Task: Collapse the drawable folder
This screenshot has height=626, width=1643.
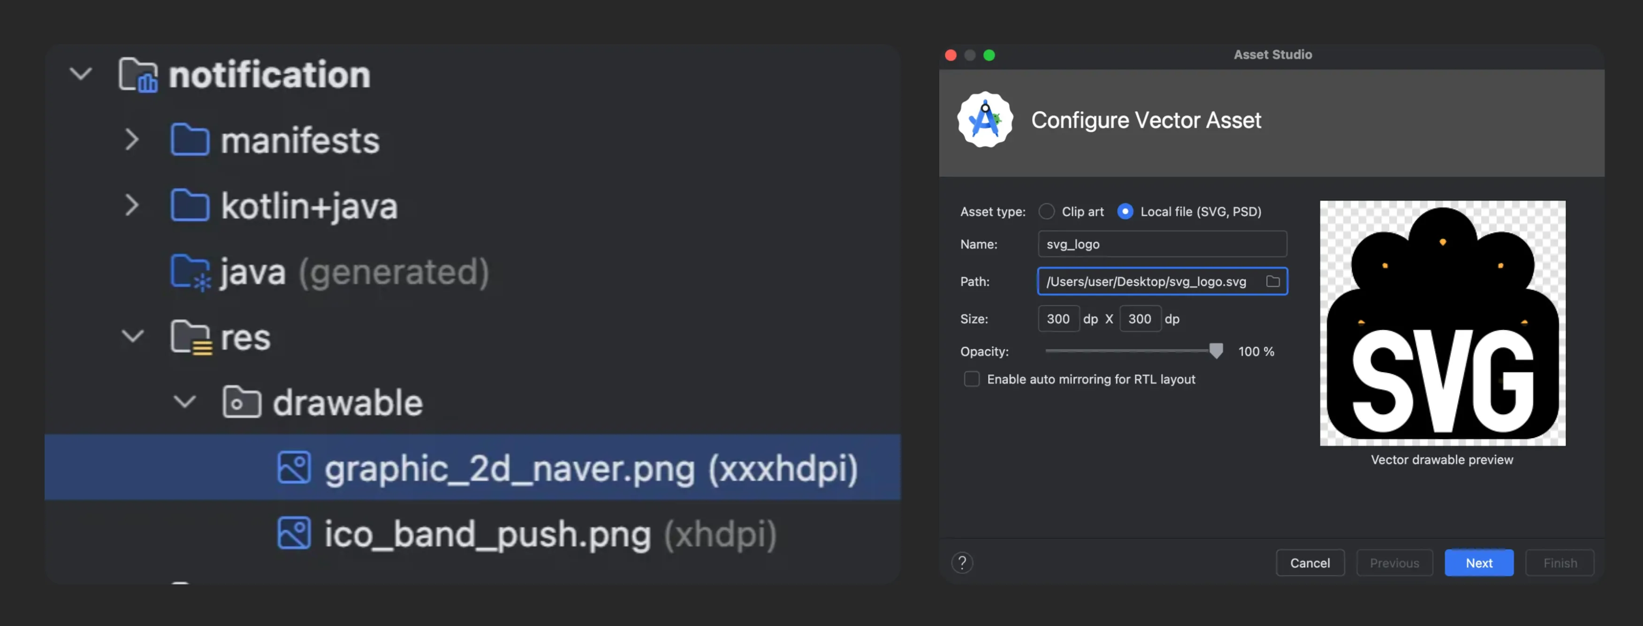Action: coord(184,402)
